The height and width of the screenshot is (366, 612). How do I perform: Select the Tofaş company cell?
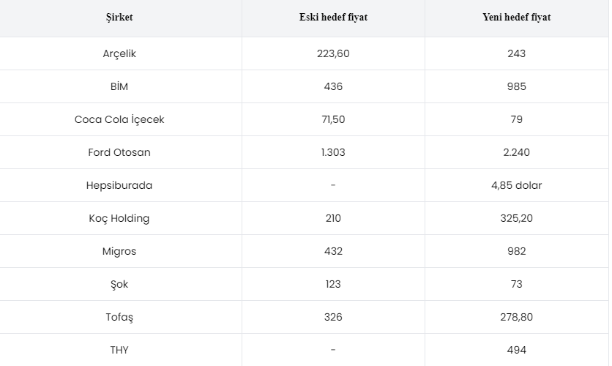point(119,317)
